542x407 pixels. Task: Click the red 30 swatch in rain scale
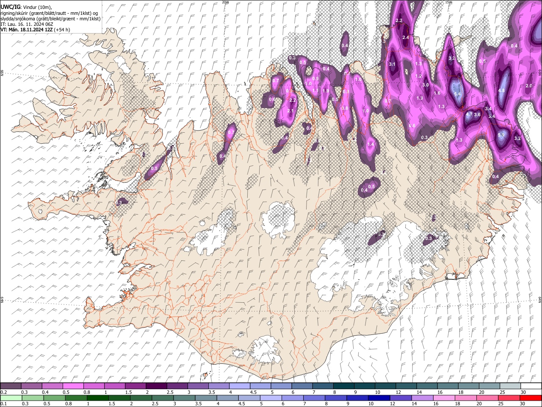pos(530,398)
